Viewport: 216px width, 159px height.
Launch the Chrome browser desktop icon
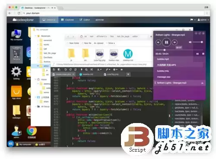click(32, 132)
